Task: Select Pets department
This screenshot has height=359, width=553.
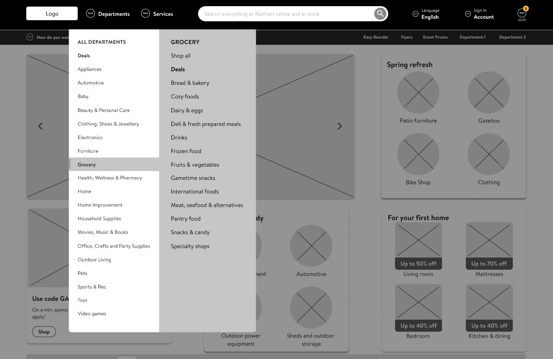Action: 83,273
